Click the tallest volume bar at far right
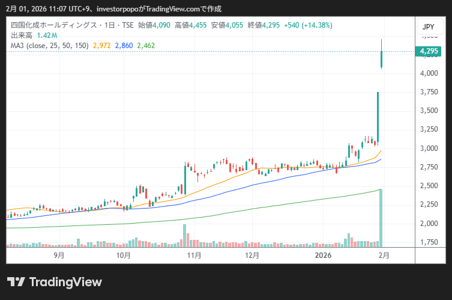The height and width of the screenshot is (300, 452). (x=381, y=219)
